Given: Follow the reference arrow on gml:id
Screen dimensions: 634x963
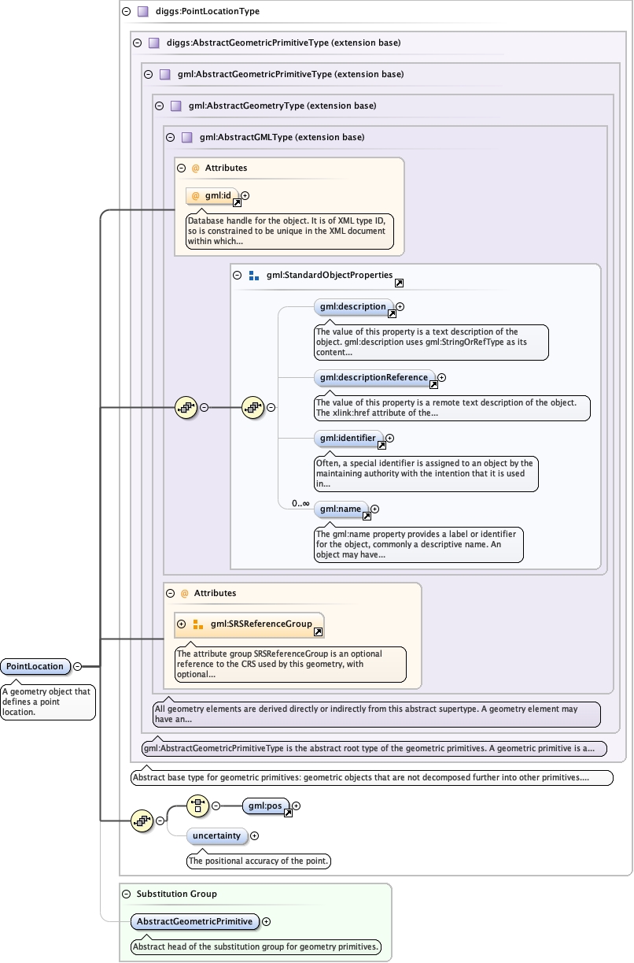Looking at the screenshot, I should coord(237,202).
